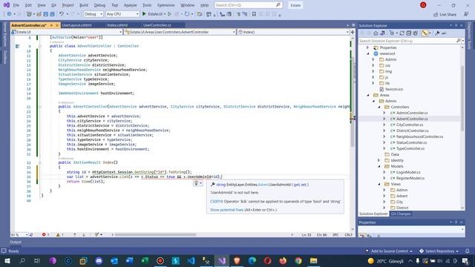475x267 pixels.
Task: Open Discord from the taskbar
Action: point(99,260)
